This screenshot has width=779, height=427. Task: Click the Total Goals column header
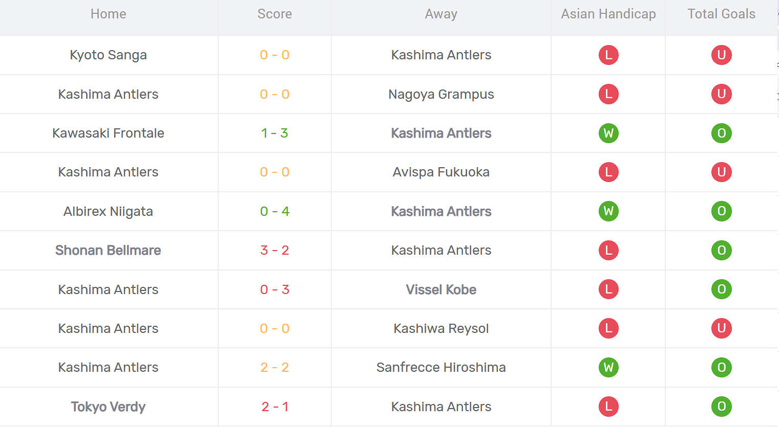(721, 14)
